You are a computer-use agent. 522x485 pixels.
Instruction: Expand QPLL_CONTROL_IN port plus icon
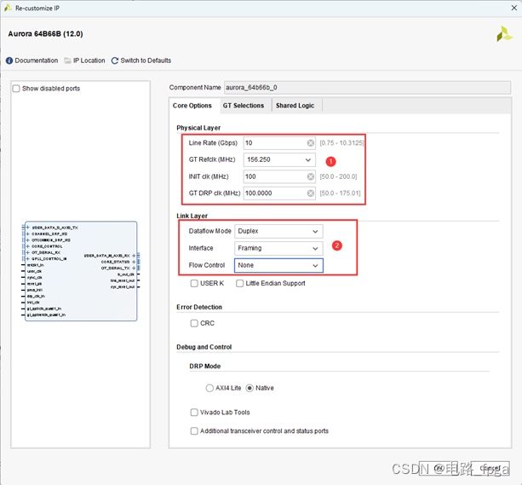[28, 258]
